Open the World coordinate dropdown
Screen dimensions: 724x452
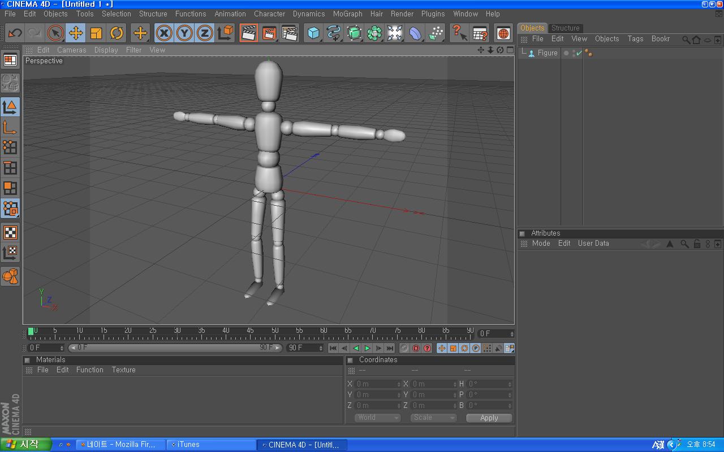pyautogui.click(x=378, y=418)
